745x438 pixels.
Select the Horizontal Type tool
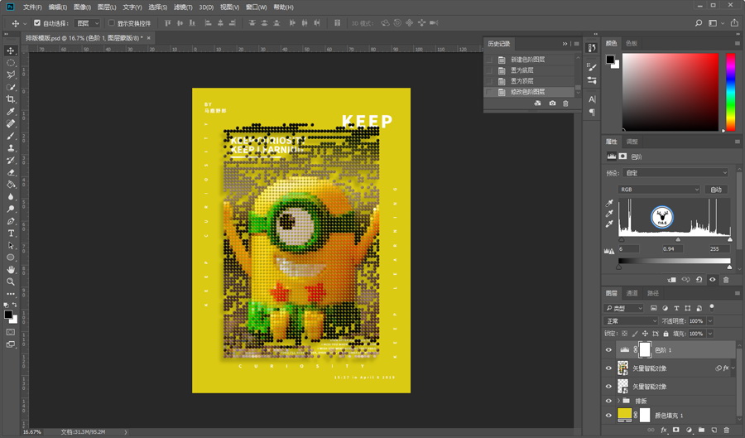11,233
